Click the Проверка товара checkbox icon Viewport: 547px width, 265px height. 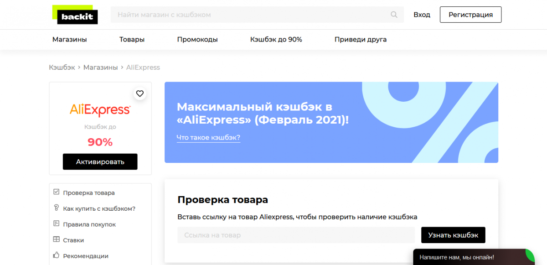(x=57, y=192)
